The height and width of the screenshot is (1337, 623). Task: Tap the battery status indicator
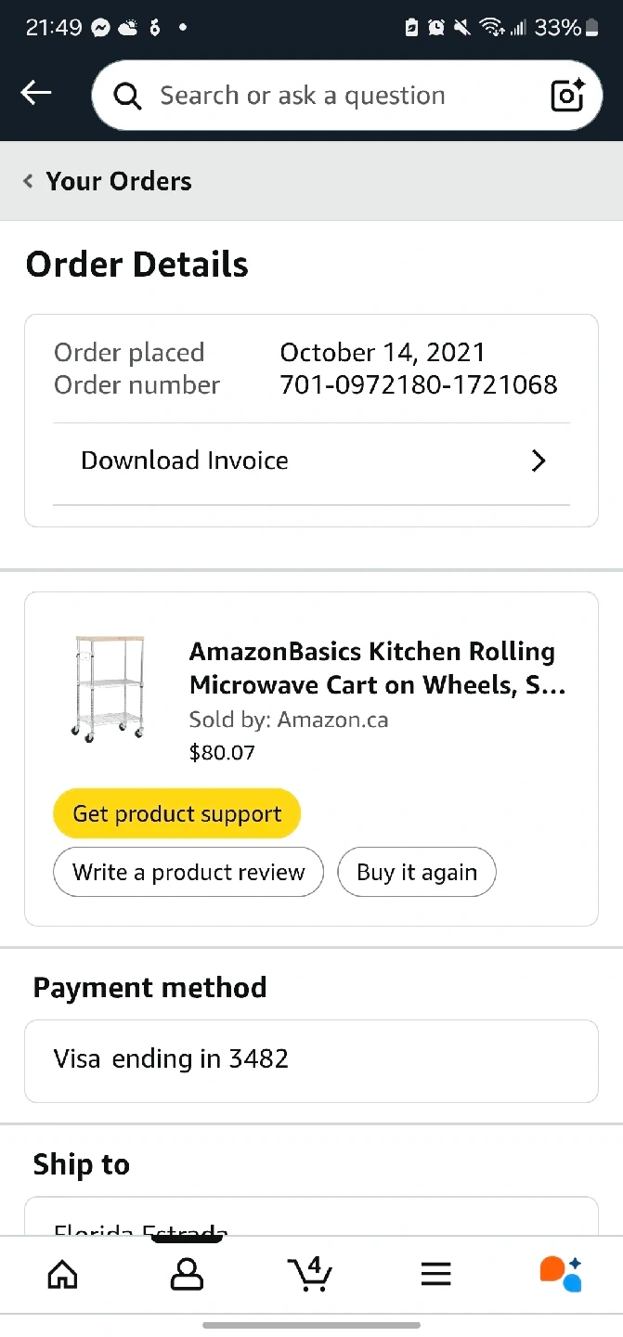[x=591, y=28]
